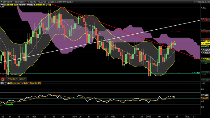Click the Keltner sup indicator label
Image resolution: width=210 pixels, height=118 pixels.
click(11, 5)
